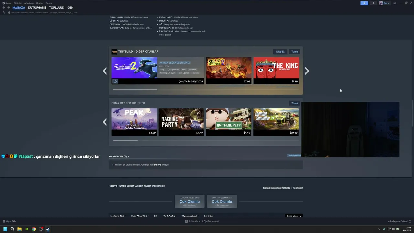
Task: Open File Explorer from the taskbar
Action: [19, 229]
